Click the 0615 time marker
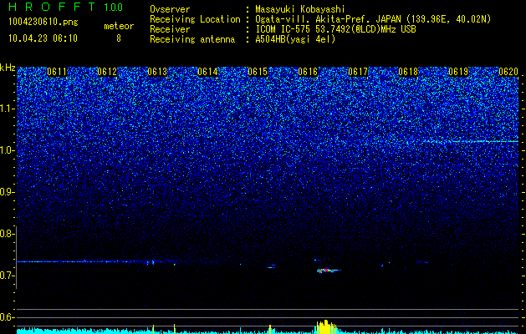The width and height of the screenshot is (526, 334). click(x=258, y=72)
